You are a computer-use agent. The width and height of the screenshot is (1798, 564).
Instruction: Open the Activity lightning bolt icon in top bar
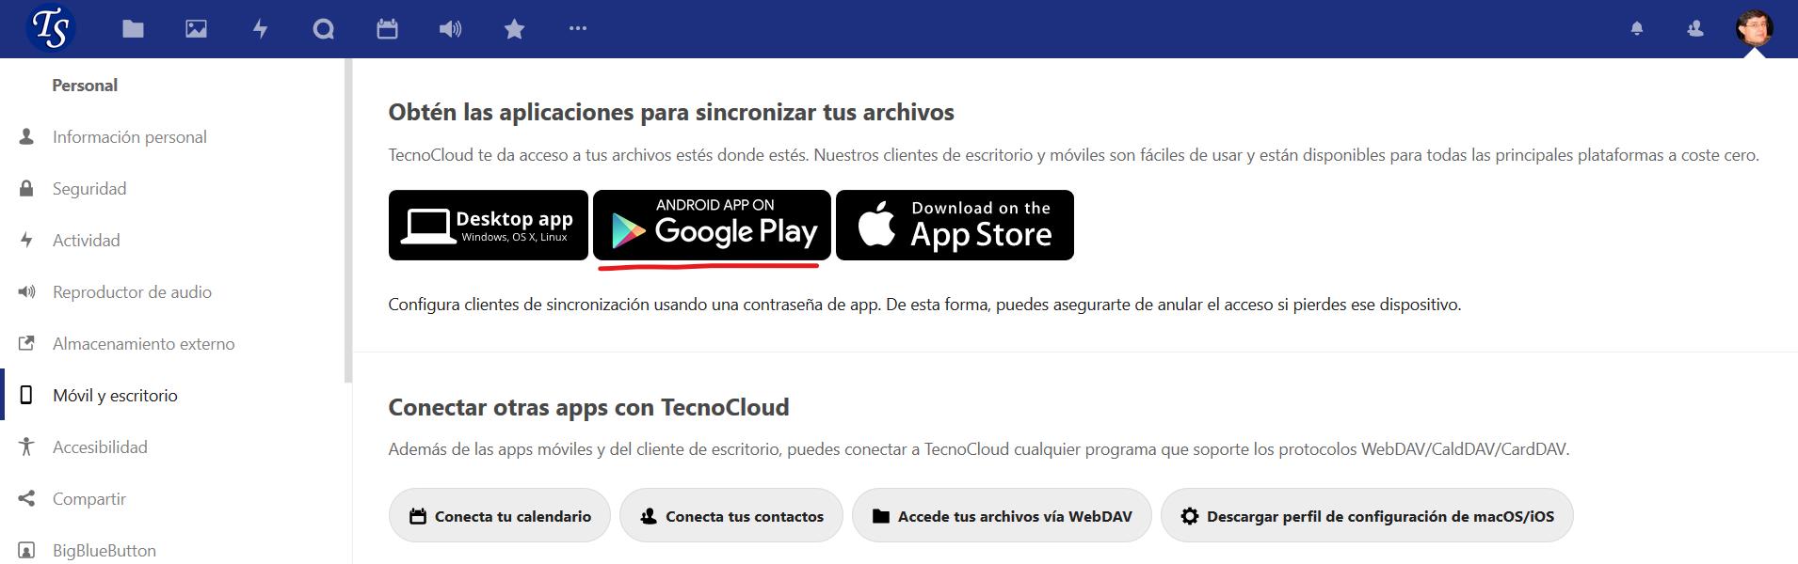pos(260,29)
